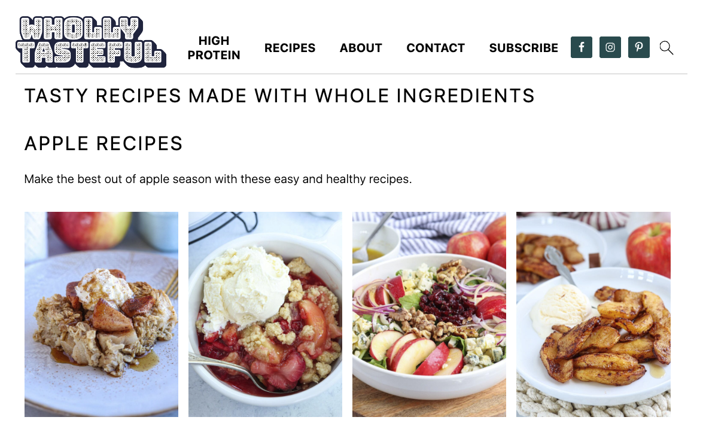This screenshot has height=423, width=703.
Task: Open the High Protein menu item
Action: (x=214, y=47)
